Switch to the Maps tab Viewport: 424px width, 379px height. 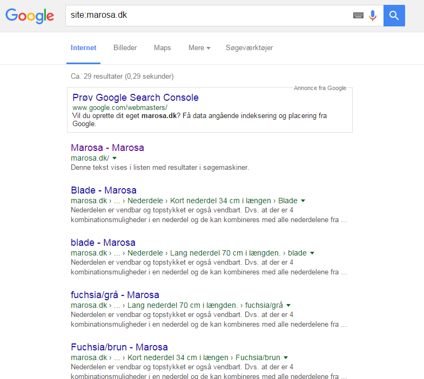click(x=162, y=48)
